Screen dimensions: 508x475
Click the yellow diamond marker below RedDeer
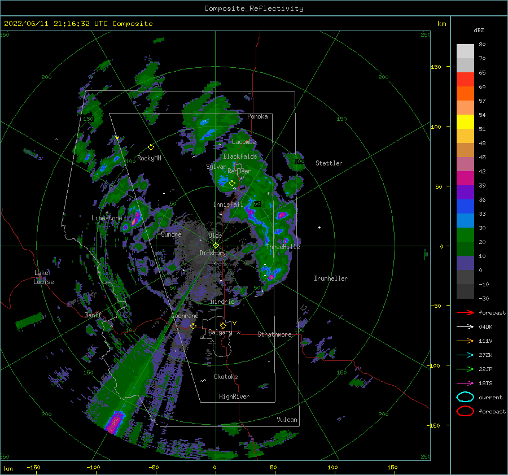tap(232, 184)
